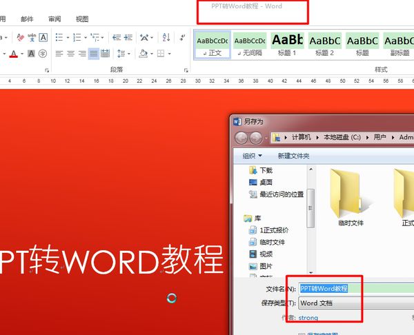Screen dimensions: 414x335
Task: Apply character border to text
Action: tap(43, 37)
